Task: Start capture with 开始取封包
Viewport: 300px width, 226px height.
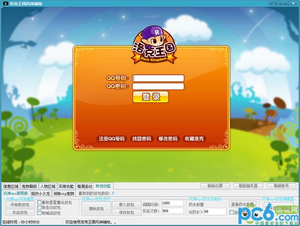Action: click(x=20, y=205)
